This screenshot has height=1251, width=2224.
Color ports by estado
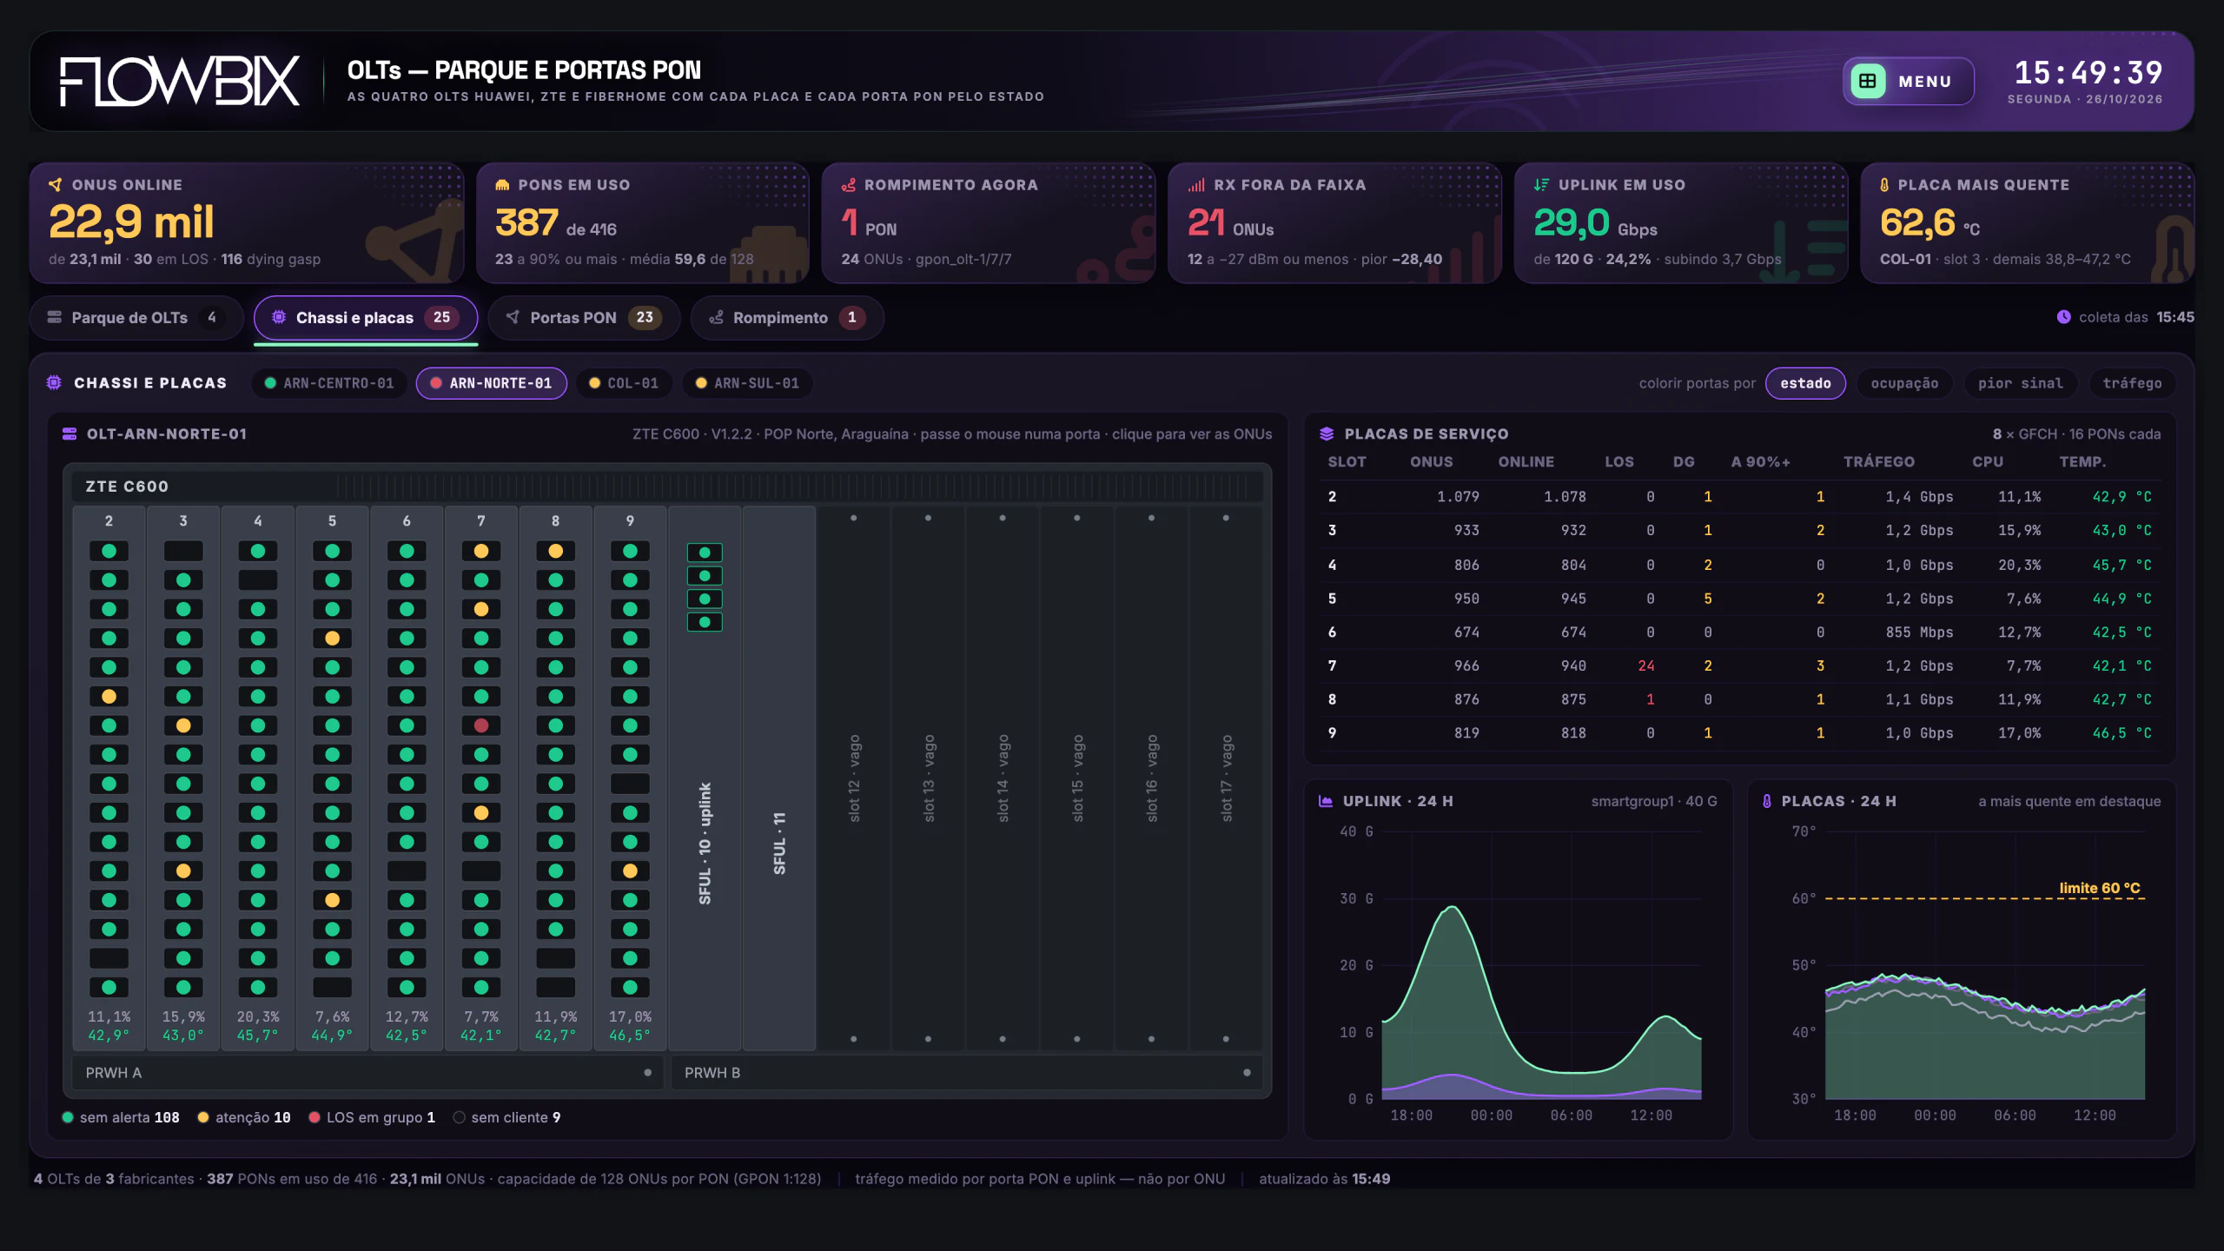click(1805, 383)
